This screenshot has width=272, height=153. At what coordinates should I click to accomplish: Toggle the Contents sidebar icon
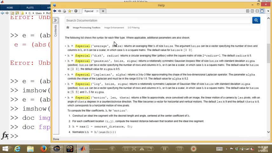pyautogui.click(x=55, y=20)
